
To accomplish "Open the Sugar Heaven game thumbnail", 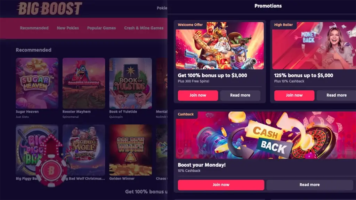I will point(37,83).
